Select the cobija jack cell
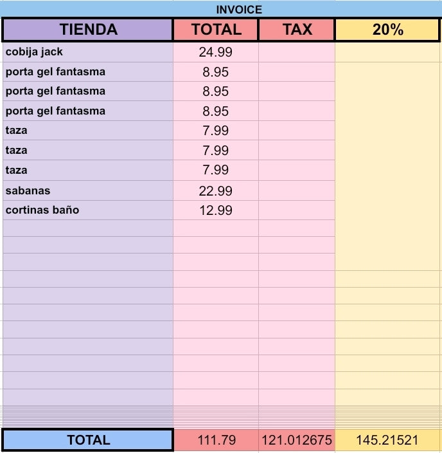The height and width of the screenshot is (453, 442). [88, 52]
